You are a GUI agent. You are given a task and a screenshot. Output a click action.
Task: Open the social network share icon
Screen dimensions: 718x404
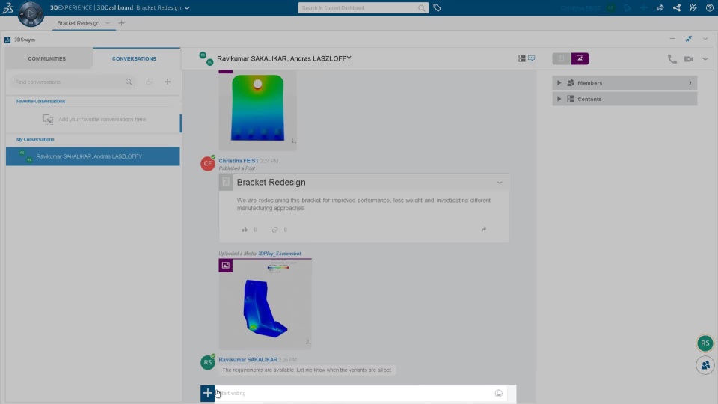pyautogui.click(x=676, y=7)
